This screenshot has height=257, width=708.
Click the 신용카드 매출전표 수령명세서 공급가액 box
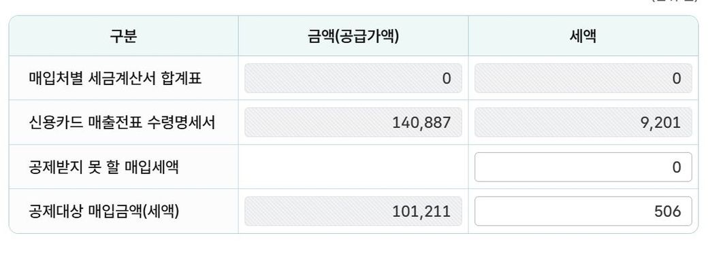tap(353, 122)
